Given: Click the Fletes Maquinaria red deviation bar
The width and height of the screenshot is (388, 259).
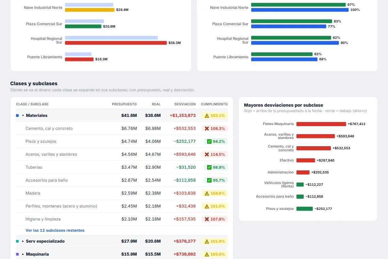Looking at the screenshot, I should click(x=321, y=124).
